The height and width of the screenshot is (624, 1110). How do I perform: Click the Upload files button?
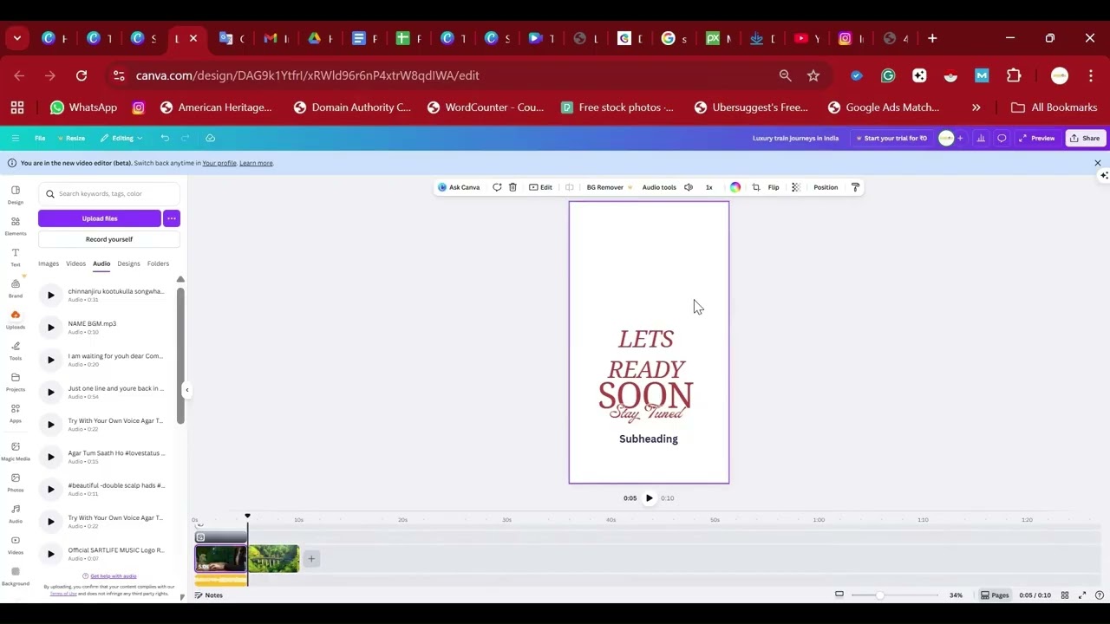click(x=100, y=218)
